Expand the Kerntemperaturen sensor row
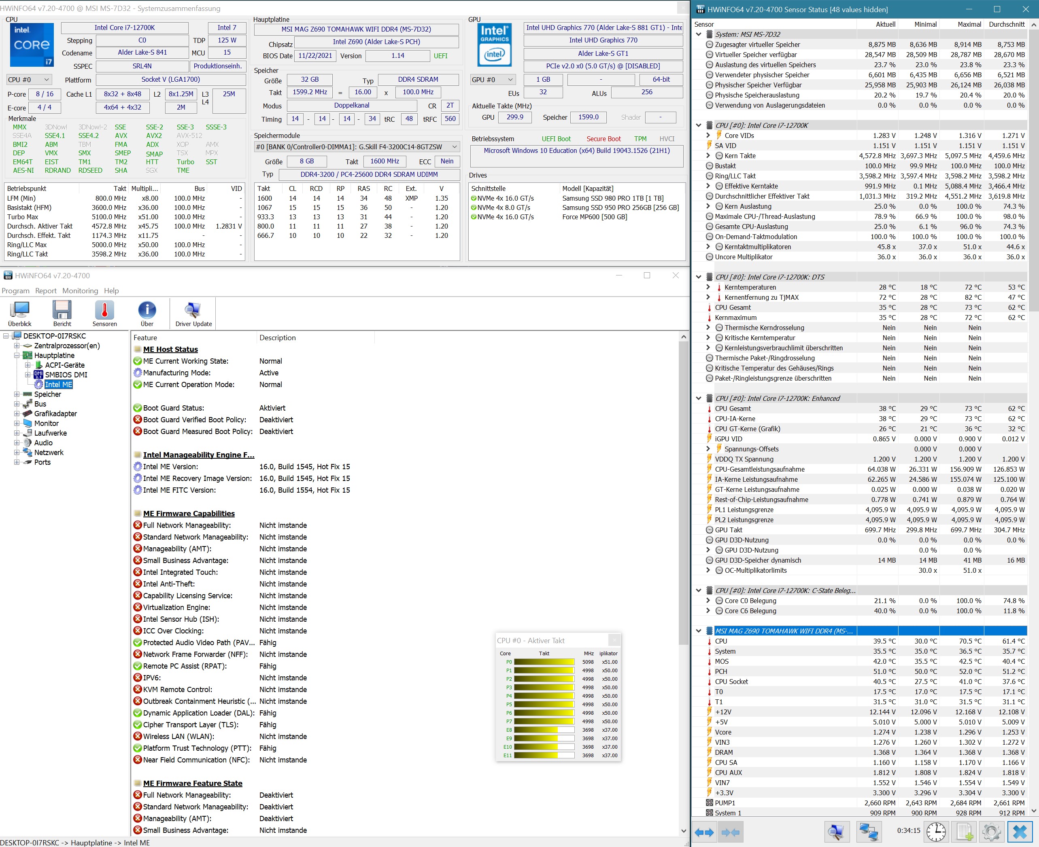This screenshot has width=1039, height=847. [708, 287]
